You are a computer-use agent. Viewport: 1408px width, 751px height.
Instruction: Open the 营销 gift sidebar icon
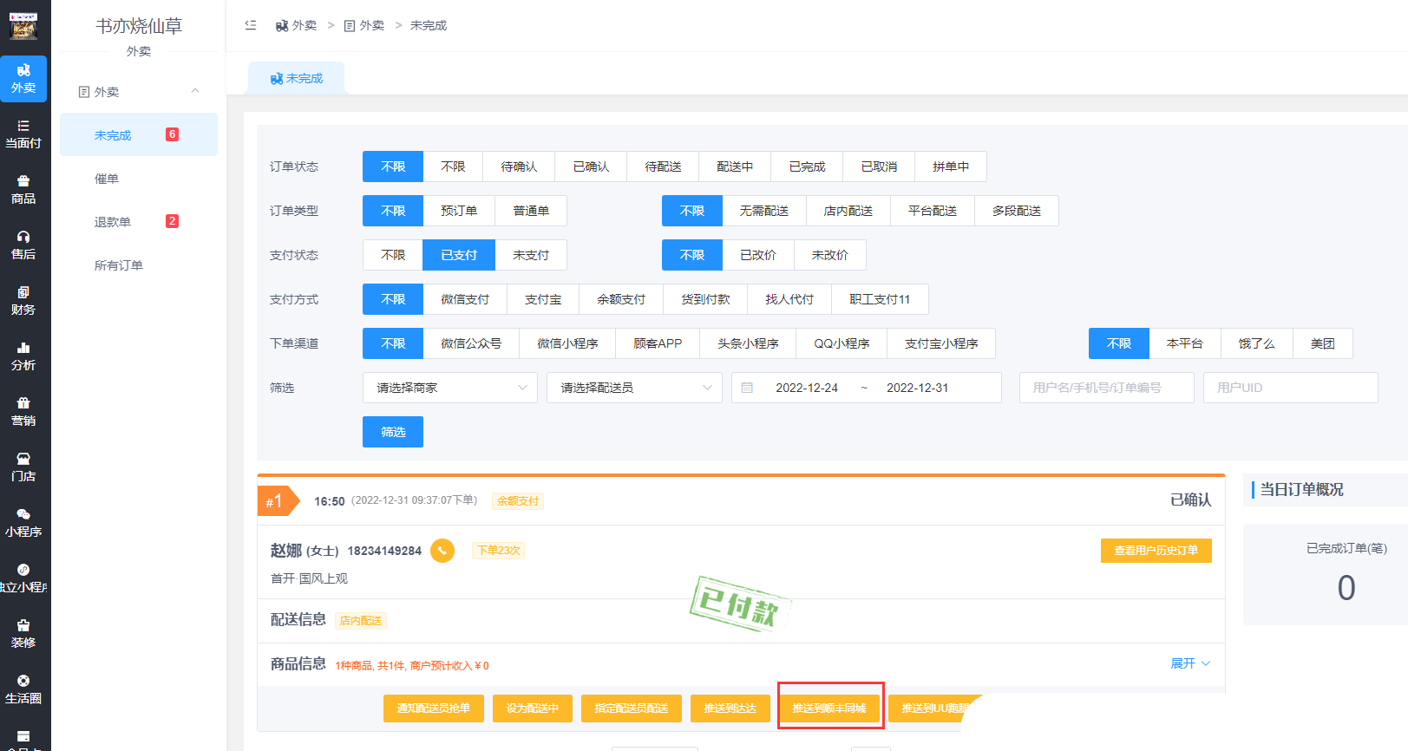pos(23,412)
